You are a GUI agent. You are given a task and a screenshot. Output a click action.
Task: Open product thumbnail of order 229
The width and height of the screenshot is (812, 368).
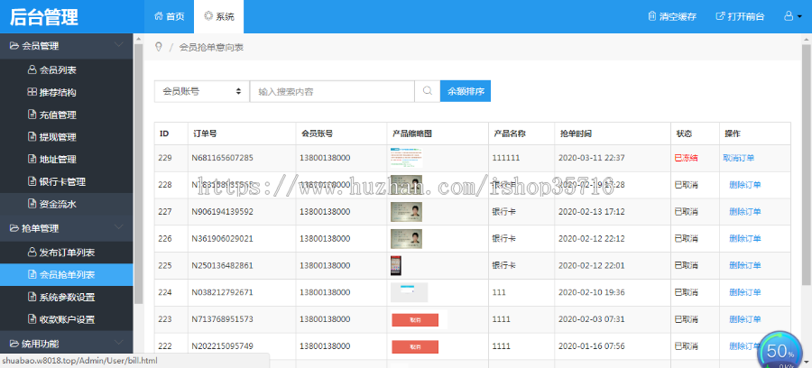[407, 158]
